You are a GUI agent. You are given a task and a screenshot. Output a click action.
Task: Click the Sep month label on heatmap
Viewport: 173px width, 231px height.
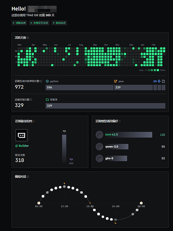point(95,45)
